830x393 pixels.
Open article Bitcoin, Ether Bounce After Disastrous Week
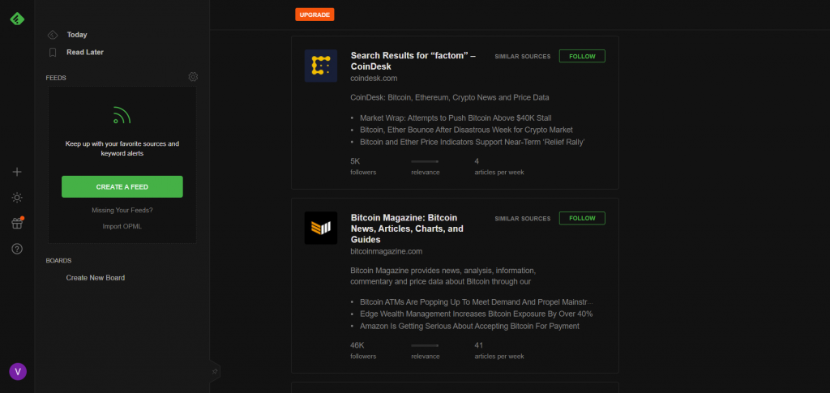click(x=466, y=130)
